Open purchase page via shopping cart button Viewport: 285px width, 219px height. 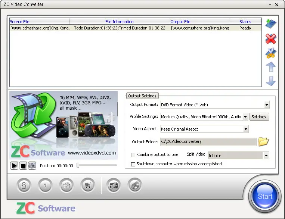pos(88,185)
